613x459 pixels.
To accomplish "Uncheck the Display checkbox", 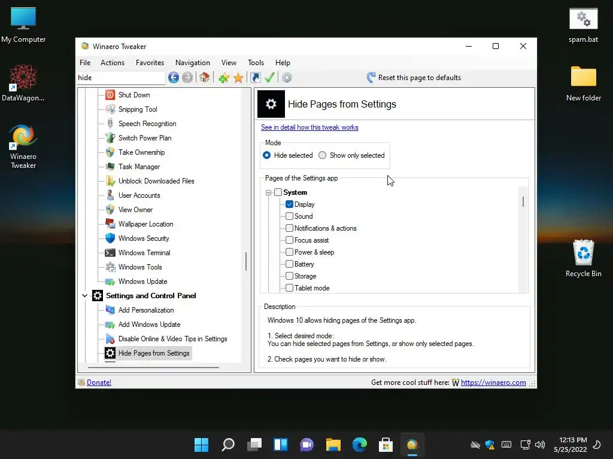I will point(289,204).
